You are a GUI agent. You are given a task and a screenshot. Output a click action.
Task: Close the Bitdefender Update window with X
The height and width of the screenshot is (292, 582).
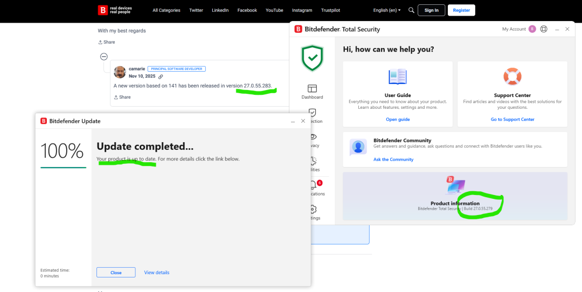point(303,121)
